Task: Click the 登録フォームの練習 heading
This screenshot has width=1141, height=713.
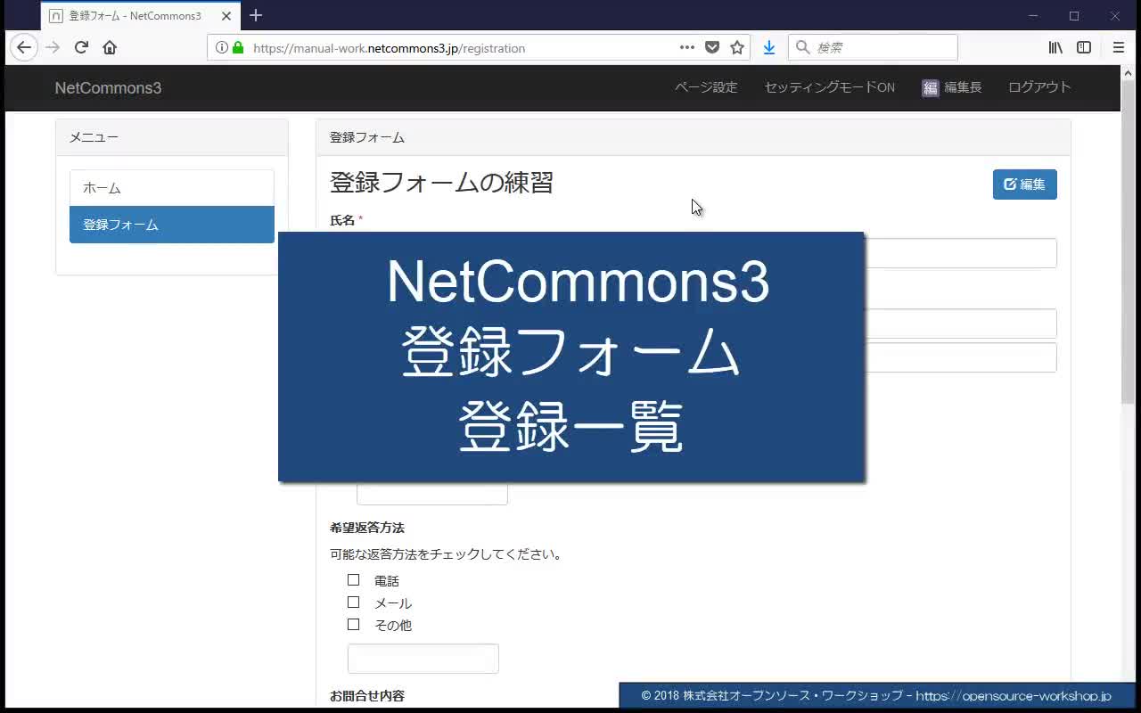Action: point(441,183)
